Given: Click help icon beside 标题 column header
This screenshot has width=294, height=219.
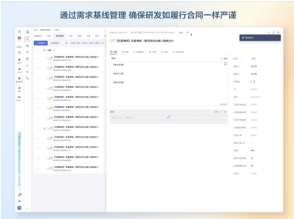Looking at the screenshot, I should (54, 50).
